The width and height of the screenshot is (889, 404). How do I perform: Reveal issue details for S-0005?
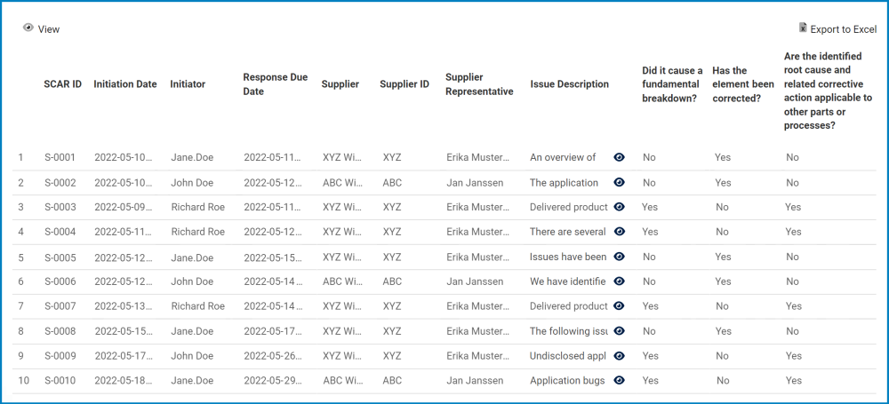point(620,257)
